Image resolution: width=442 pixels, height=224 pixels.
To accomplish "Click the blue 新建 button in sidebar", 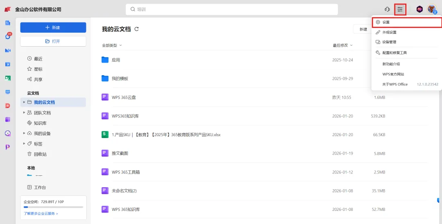I will point(53,27).
